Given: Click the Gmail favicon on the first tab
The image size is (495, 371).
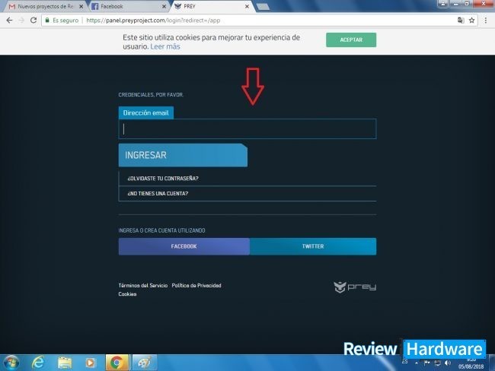Looking at the screenshot, I should [x=12, y=6].
